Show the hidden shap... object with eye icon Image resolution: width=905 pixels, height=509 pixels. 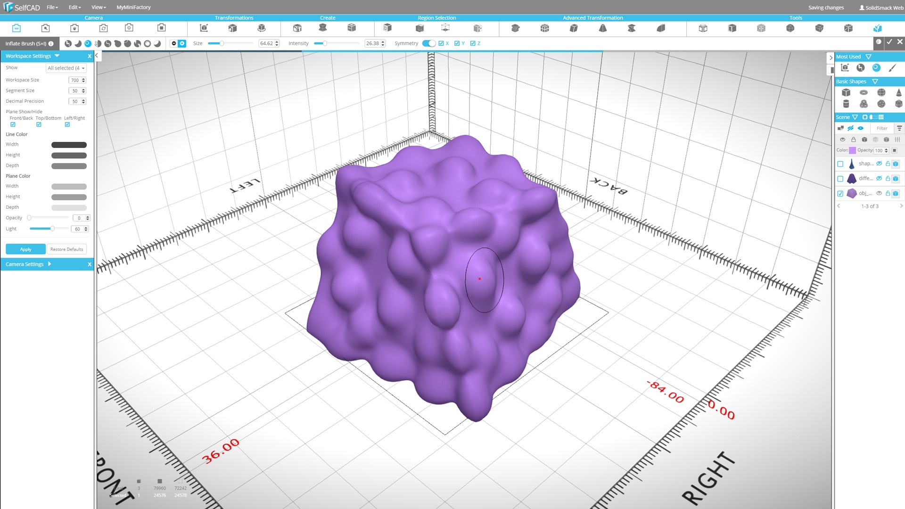(879, 164)
